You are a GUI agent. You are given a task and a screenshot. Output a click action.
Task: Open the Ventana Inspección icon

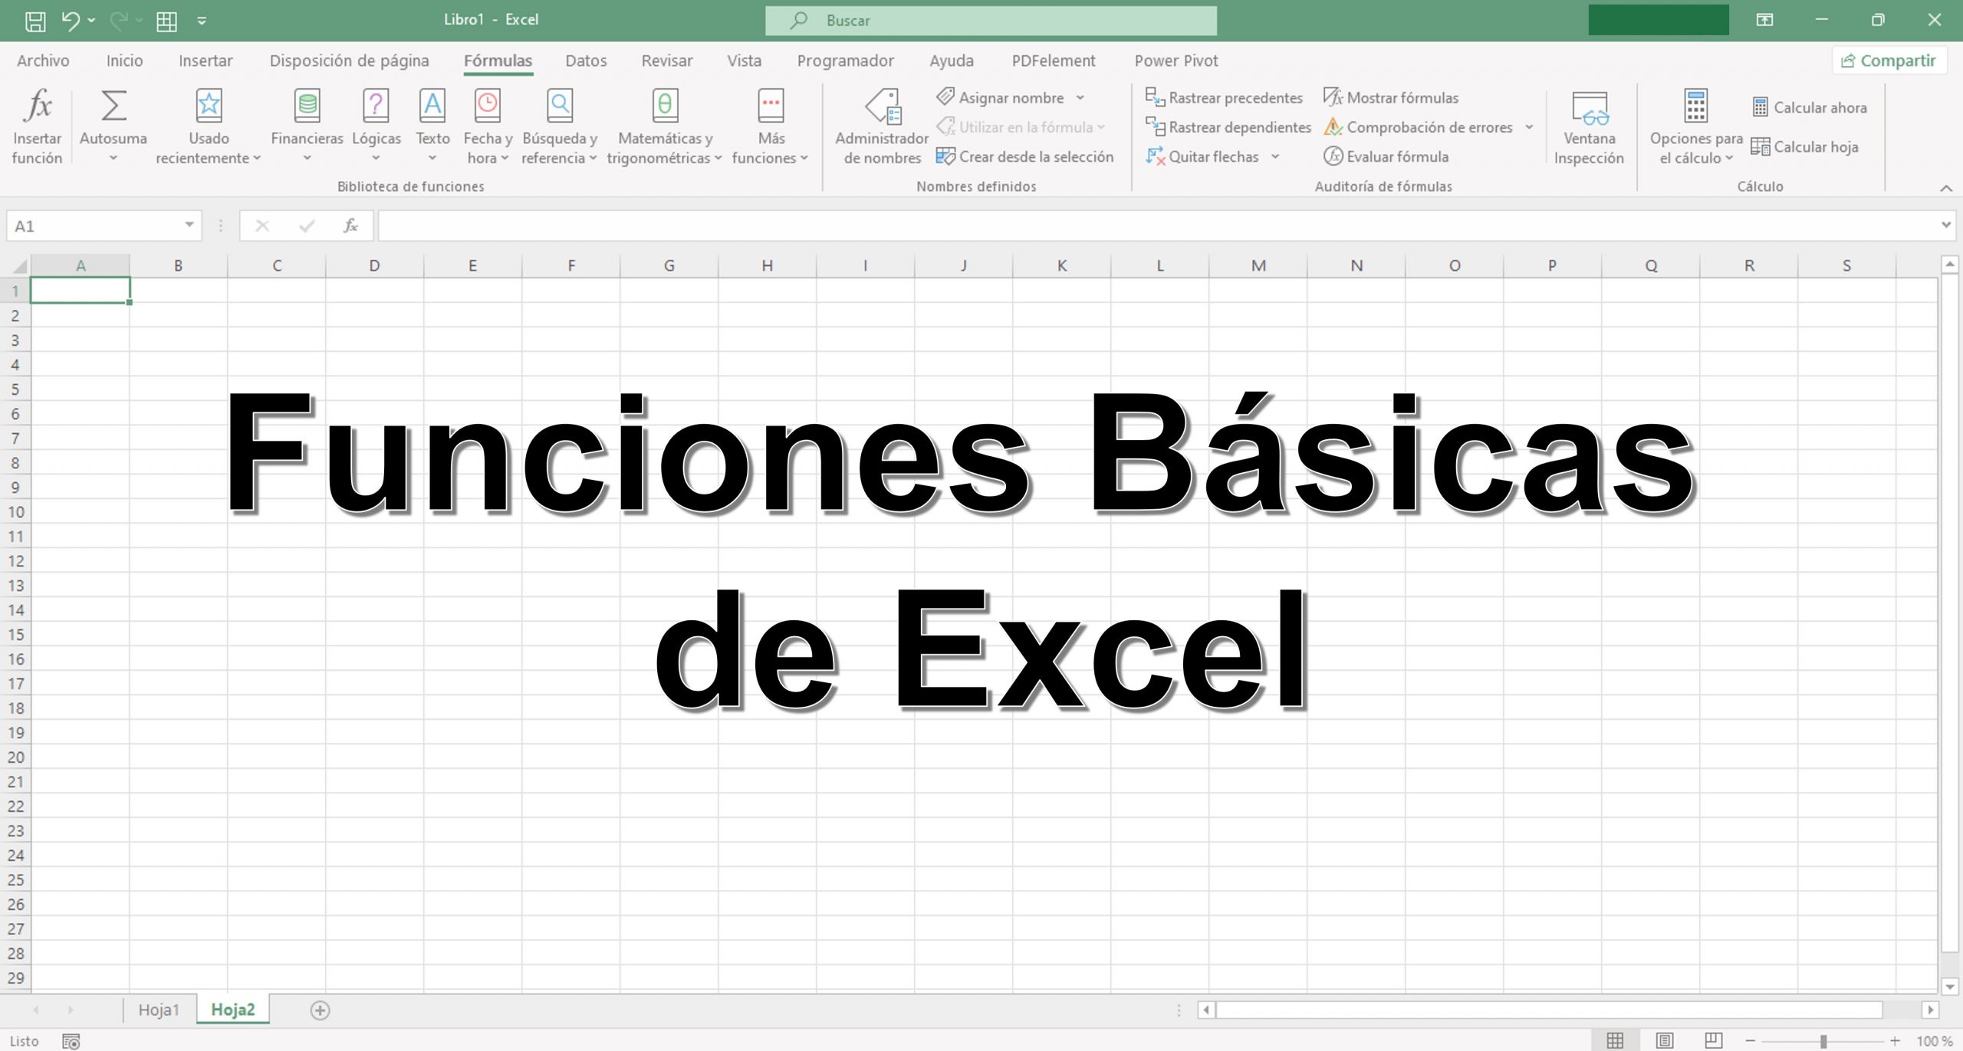coord(1589,107)
